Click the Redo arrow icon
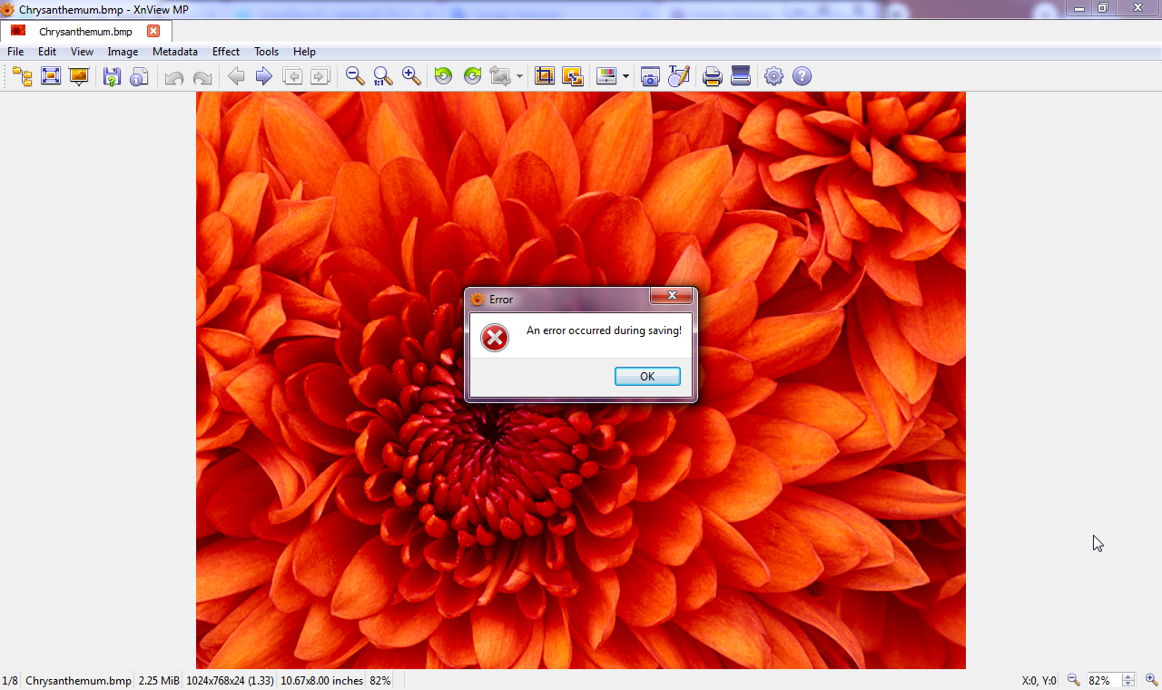The image size is (1162, 690). [x=202, y=76]
